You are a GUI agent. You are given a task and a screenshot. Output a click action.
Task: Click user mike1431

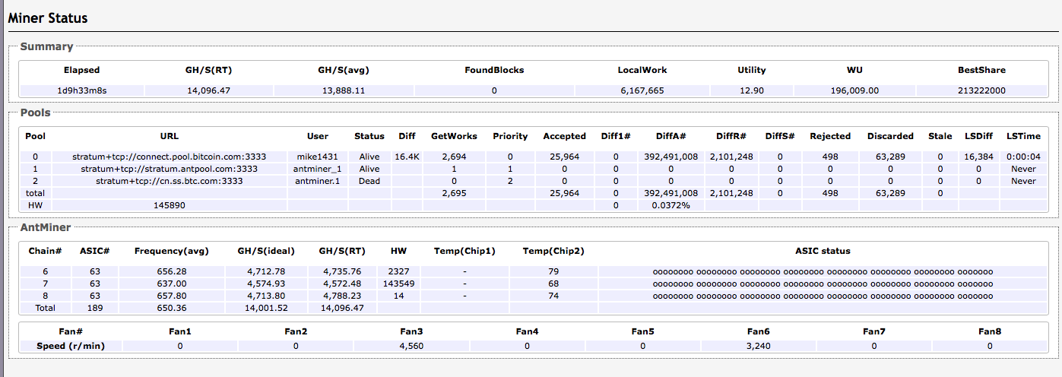(x=317, y=157)
